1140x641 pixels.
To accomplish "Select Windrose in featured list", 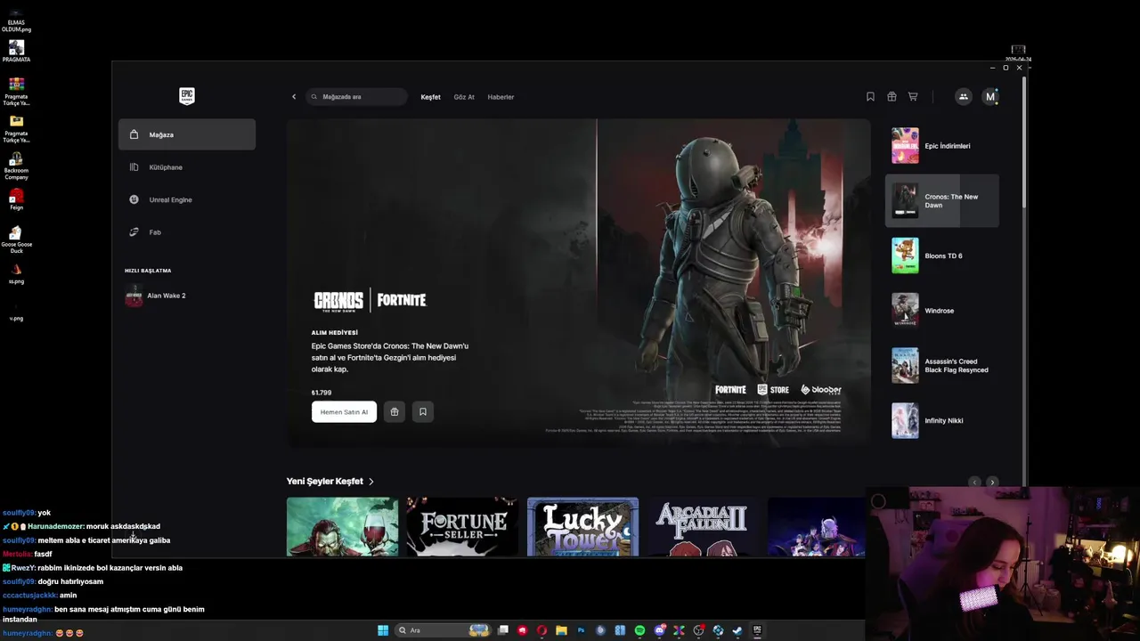I will 942,311.
